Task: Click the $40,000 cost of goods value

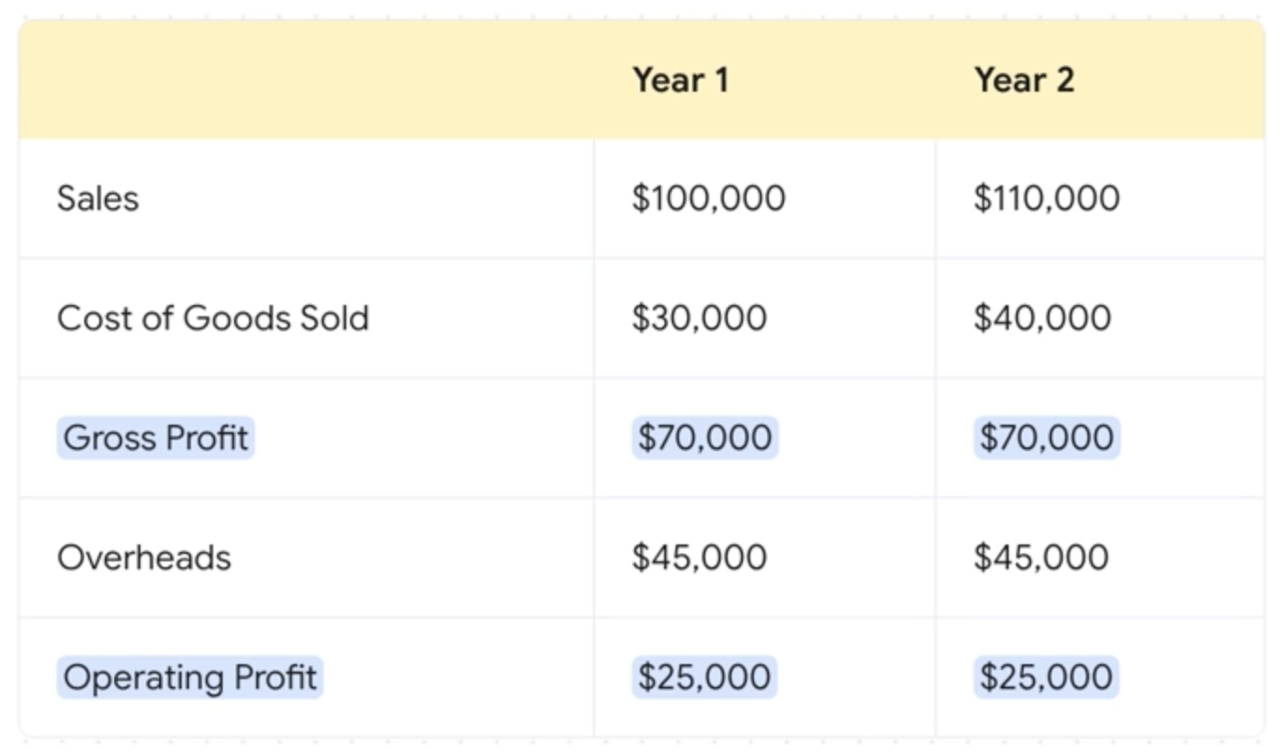Action: coord(1042,318)
